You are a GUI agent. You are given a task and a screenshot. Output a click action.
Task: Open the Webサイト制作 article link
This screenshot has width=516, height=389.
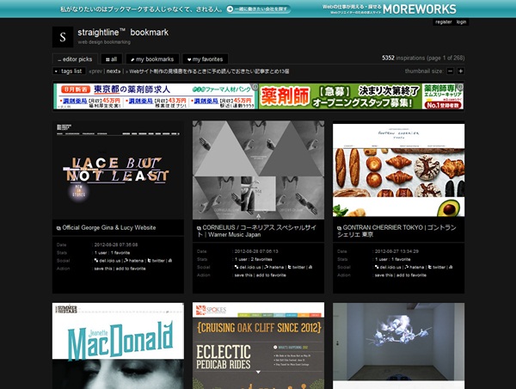click(x=209, y=71)
